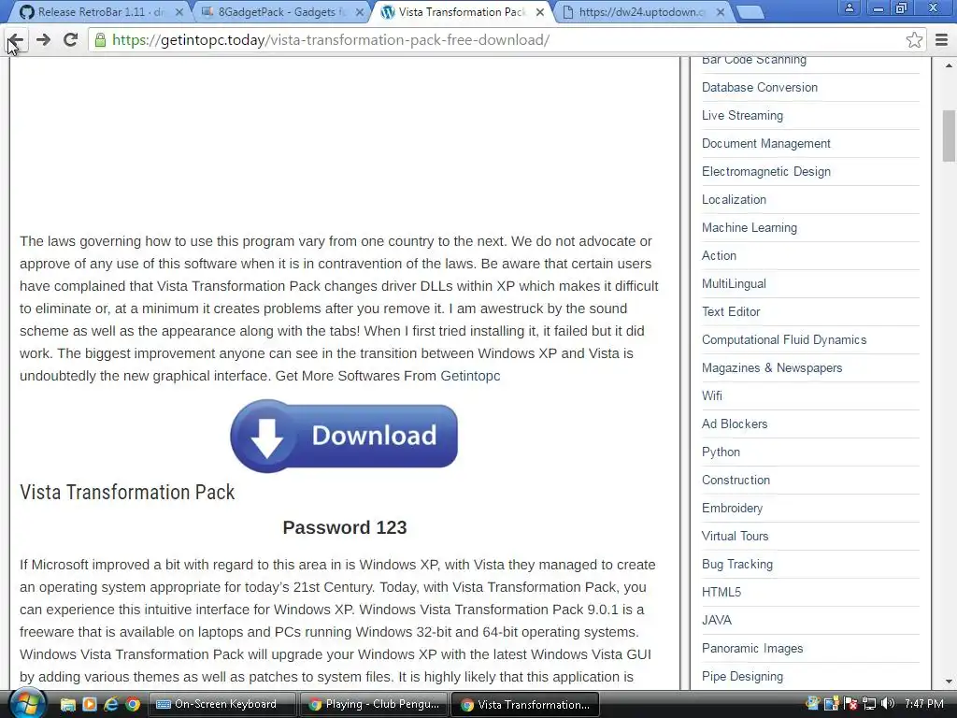Close the 8GadgetPack tab
This screenshot has width=957, height=718.
[x=360, y=11]
